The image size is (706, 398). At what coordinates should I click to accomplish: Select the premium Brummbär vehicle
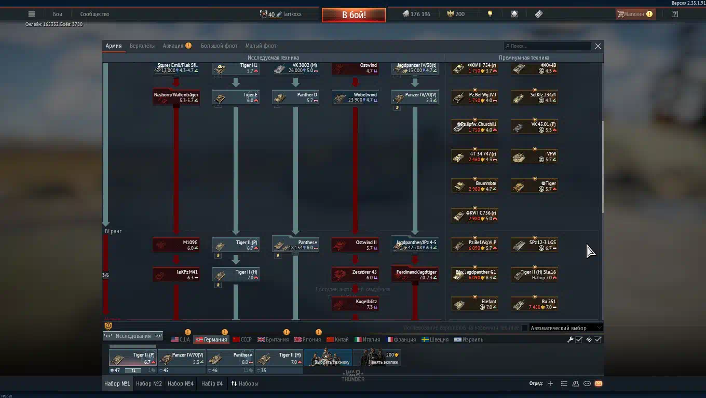point(474,186)
